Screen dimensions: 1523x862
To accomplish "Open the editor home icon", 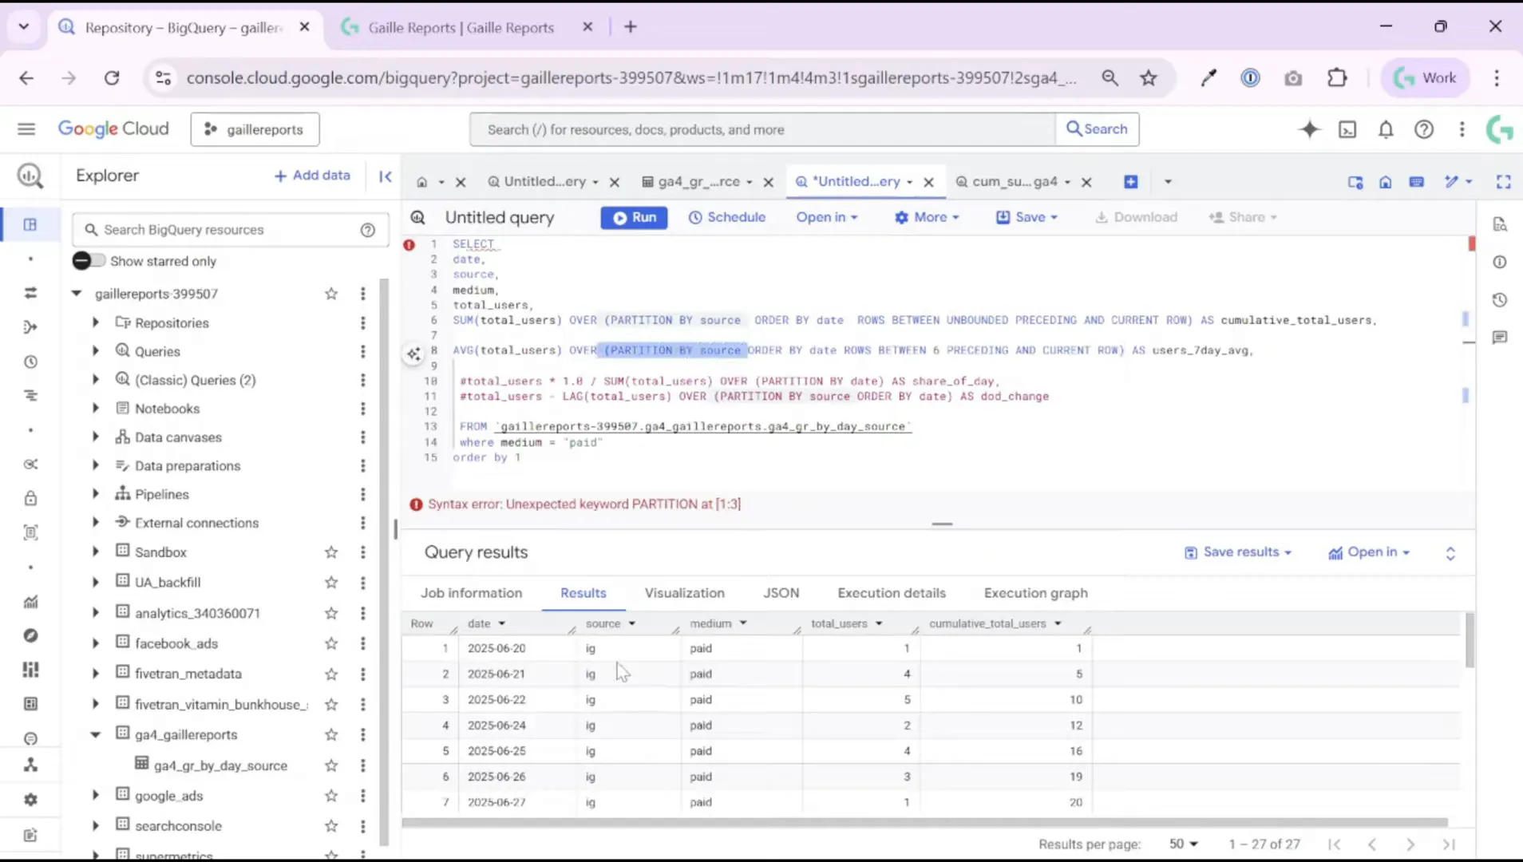I will (x=1387, y=181).
